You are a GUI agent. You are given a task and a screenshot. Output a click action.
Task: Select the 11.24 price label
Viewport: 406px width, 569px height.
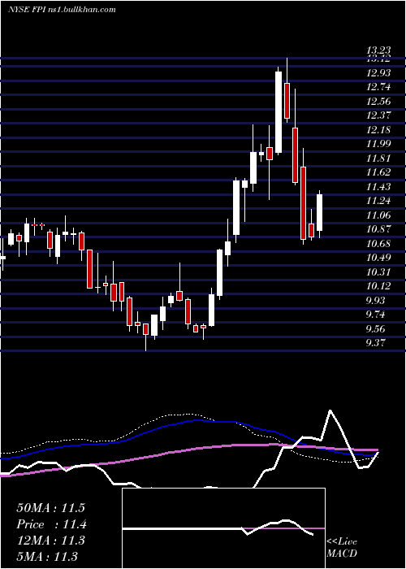pyautogui.click(x=378, y=201)
